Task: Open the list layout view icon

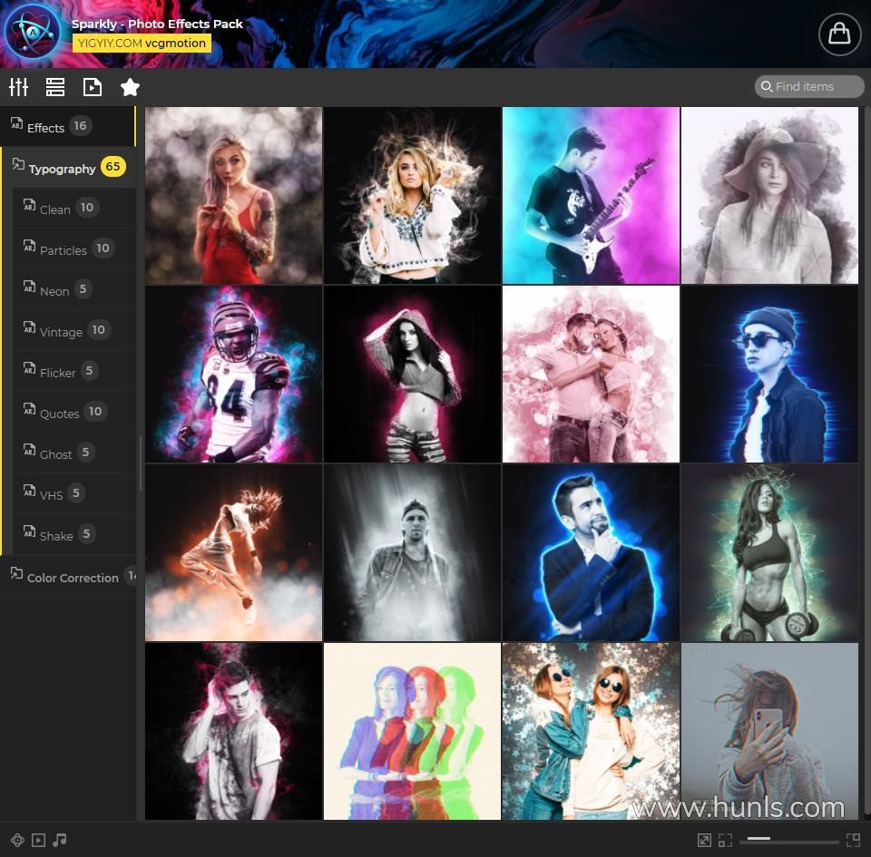Action: pyautogui.click(x=55, y=87)
